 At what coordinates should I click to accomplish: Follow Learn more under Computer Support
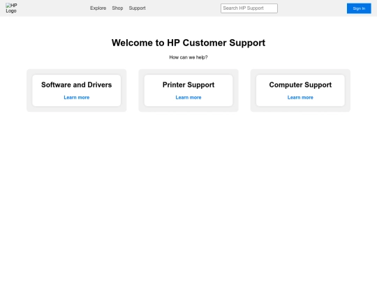tap(300, 97)
